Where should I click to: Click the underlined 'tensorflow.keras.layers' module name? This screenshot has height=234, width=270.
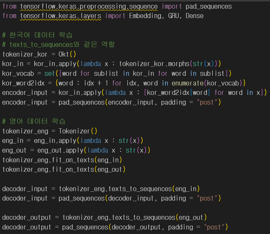(x=61, y=16)
